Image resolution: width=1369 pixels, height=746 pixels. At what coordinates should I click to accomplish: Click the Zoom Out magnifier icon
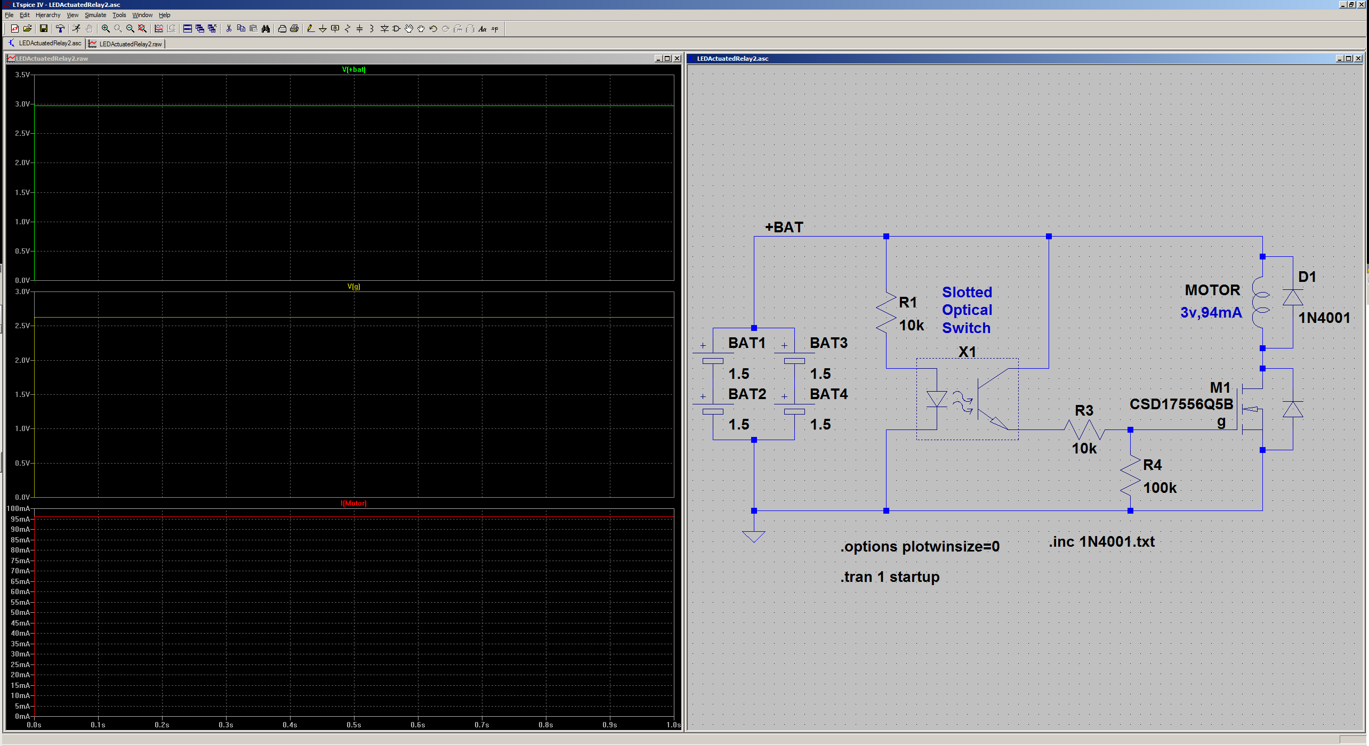click(130, 29)
